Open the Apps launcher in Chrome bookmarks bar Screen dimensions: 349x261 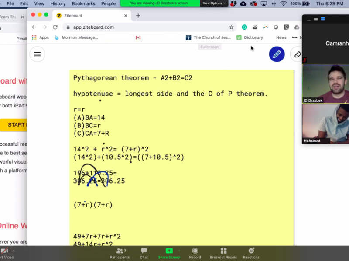coord(34,37)
